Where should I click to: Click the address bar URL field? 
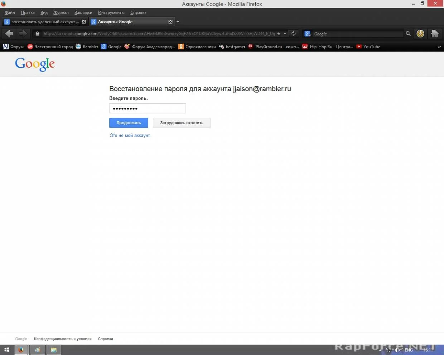[x=159, y=34]
